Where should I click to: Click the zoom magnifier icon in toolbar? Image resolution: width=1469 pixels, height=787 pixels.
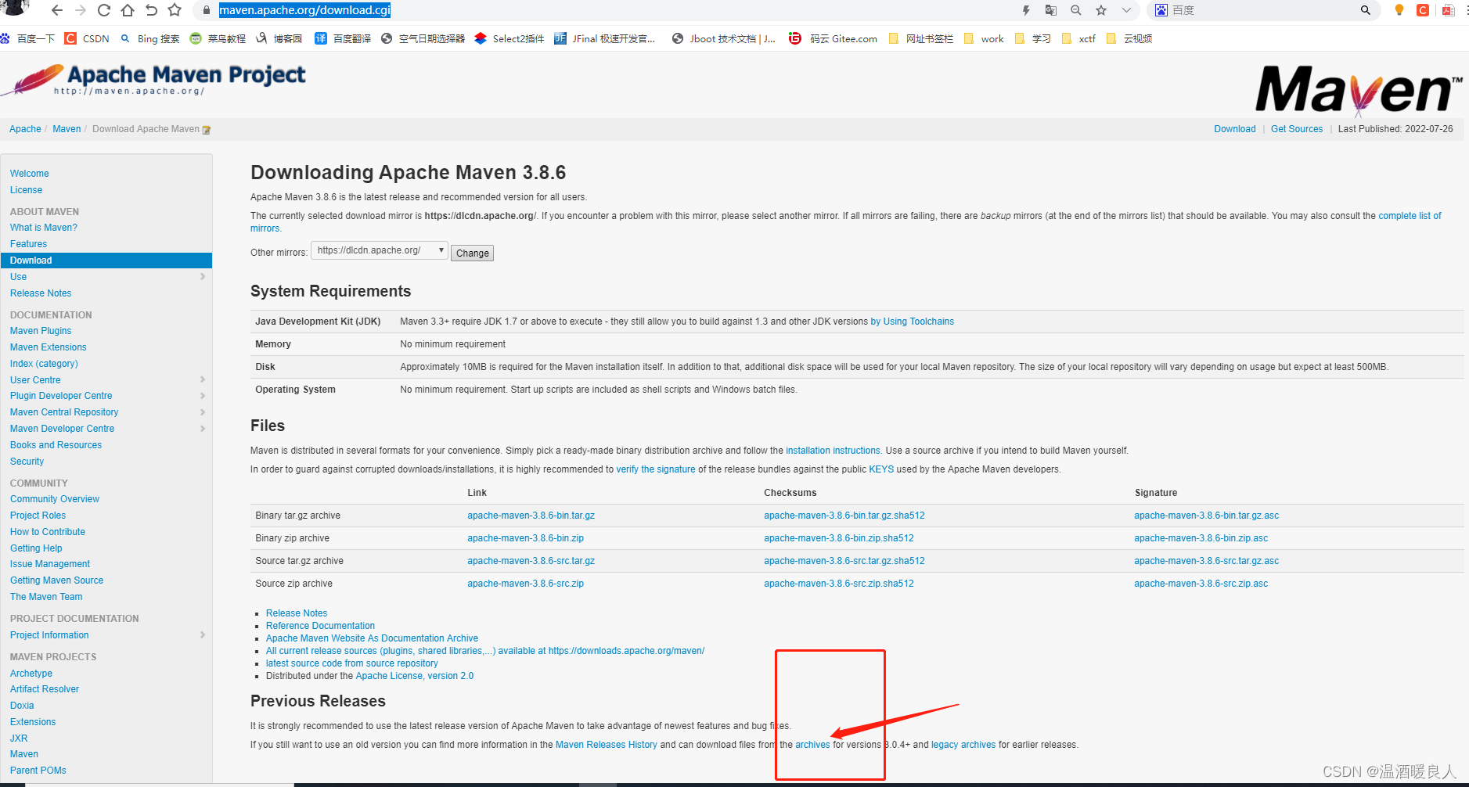(x=1076, y=10)
